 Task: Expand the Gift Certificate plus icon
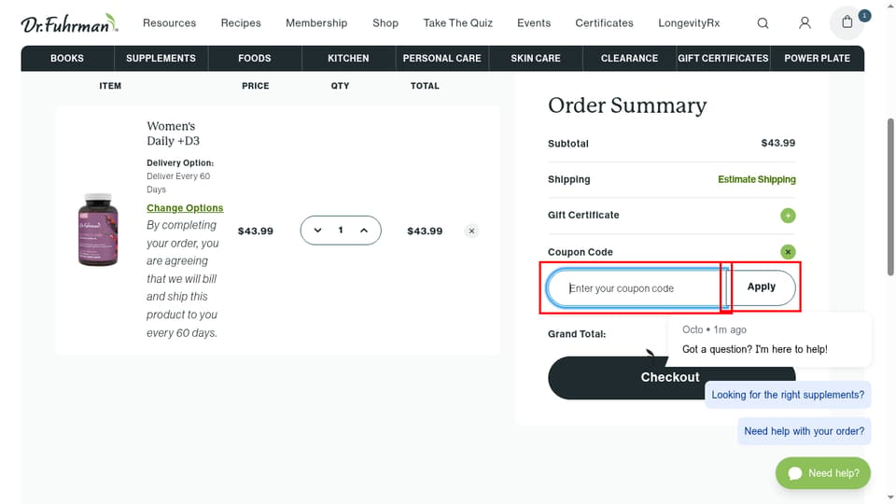[788, 216]
